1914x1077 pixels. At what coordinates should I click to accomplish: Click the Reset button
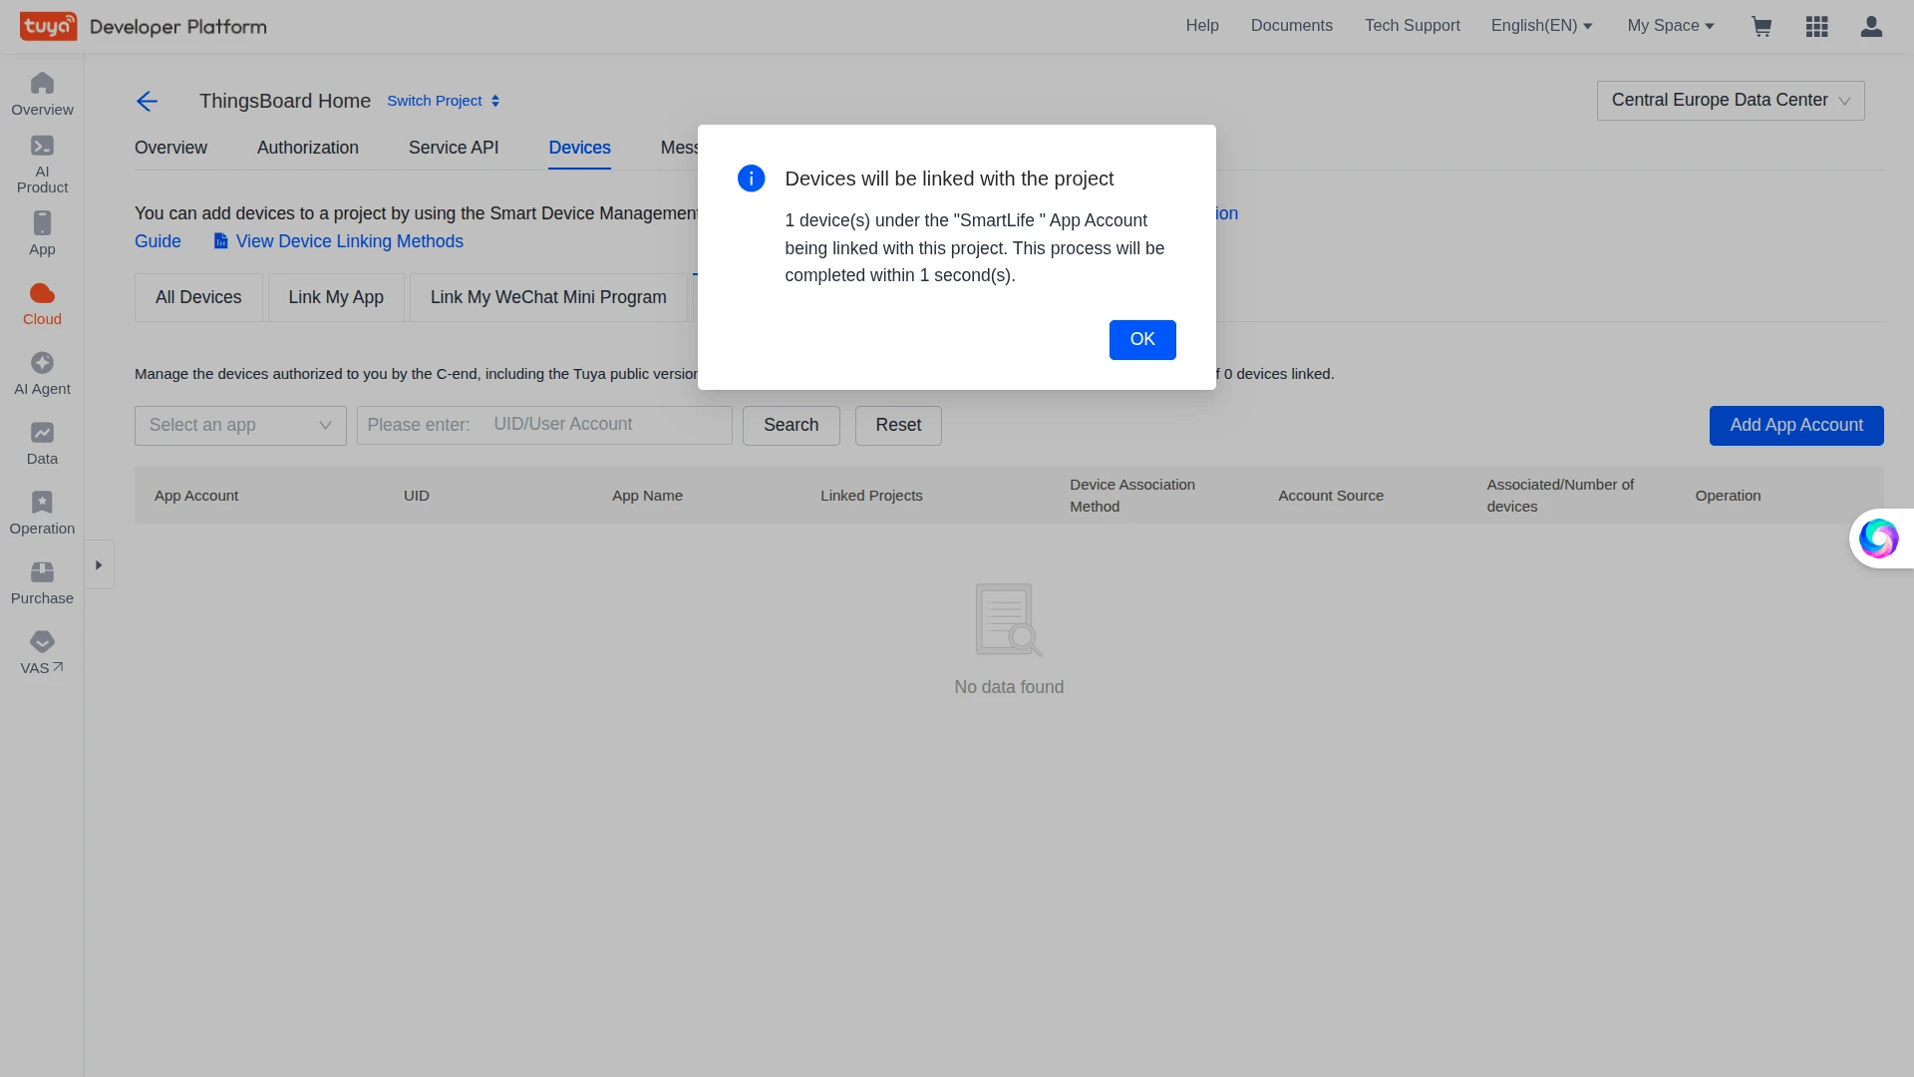click(x=898, y=426)
